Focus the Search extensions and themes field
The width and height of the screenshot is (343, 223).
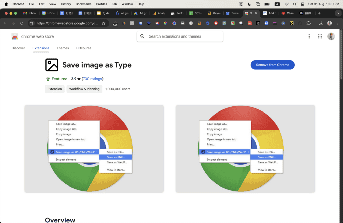180,36
